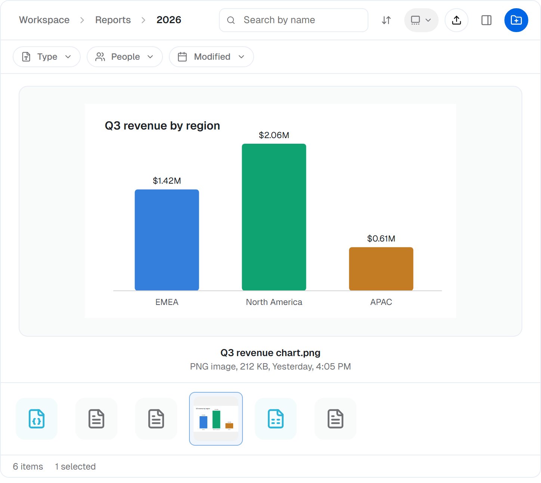
Task: Click the blue new folder button
Action: pyautogui.click(x=516, y=20)
